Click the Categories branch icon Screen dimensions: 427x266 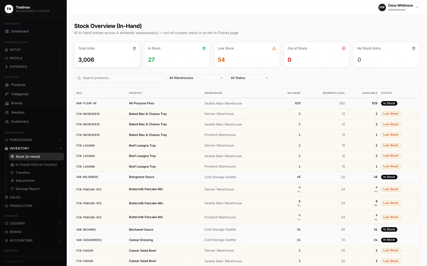[7, 94]
